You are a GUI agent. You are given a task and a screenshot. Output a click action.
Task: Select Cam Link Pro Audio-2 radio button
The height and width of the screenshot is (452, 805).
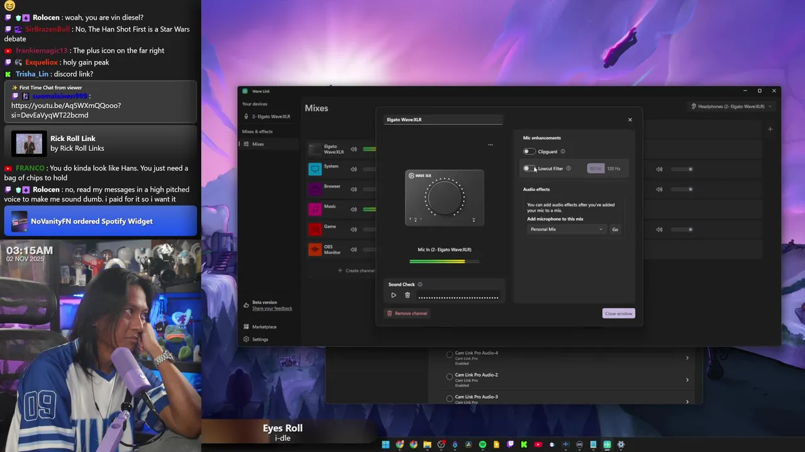pos(450,377)
